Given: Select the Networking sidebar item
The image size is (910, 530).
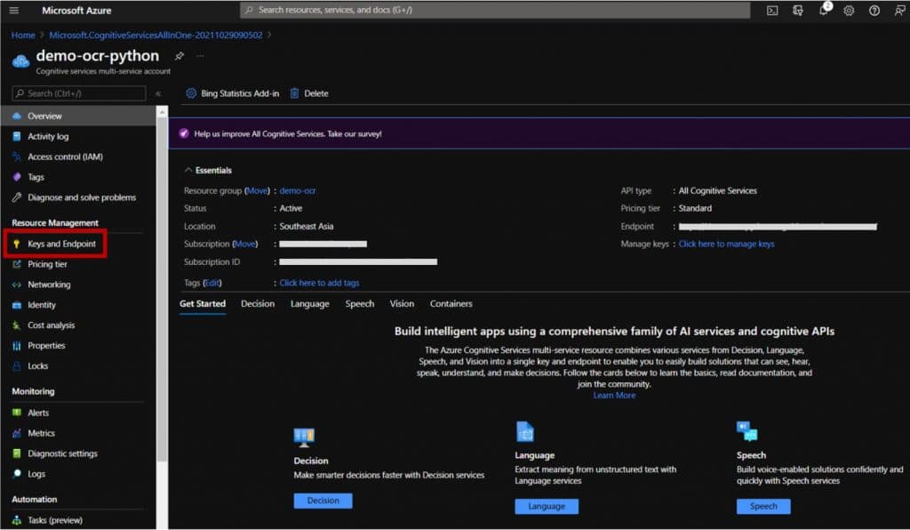Looking at the screenshot, I should [x=47, y=286].
